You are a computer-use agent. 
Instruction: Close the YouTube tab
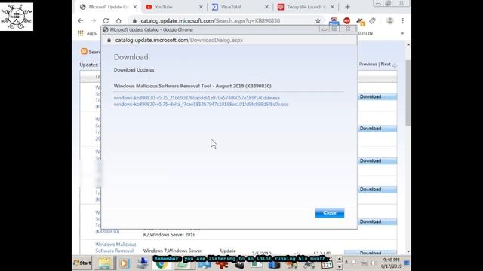(x=201, y=7)
